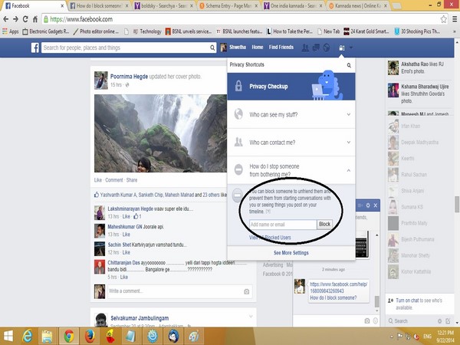
Task: Click the Privacy Checkup banner
Action: coord(291,87)
